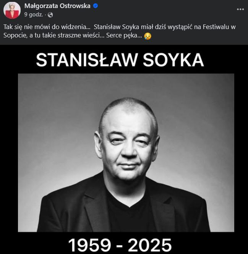Viewport: 248px width, 254px height.
Task: Click "straszne wieści" words in the post
Action: (x=78, y=35)
